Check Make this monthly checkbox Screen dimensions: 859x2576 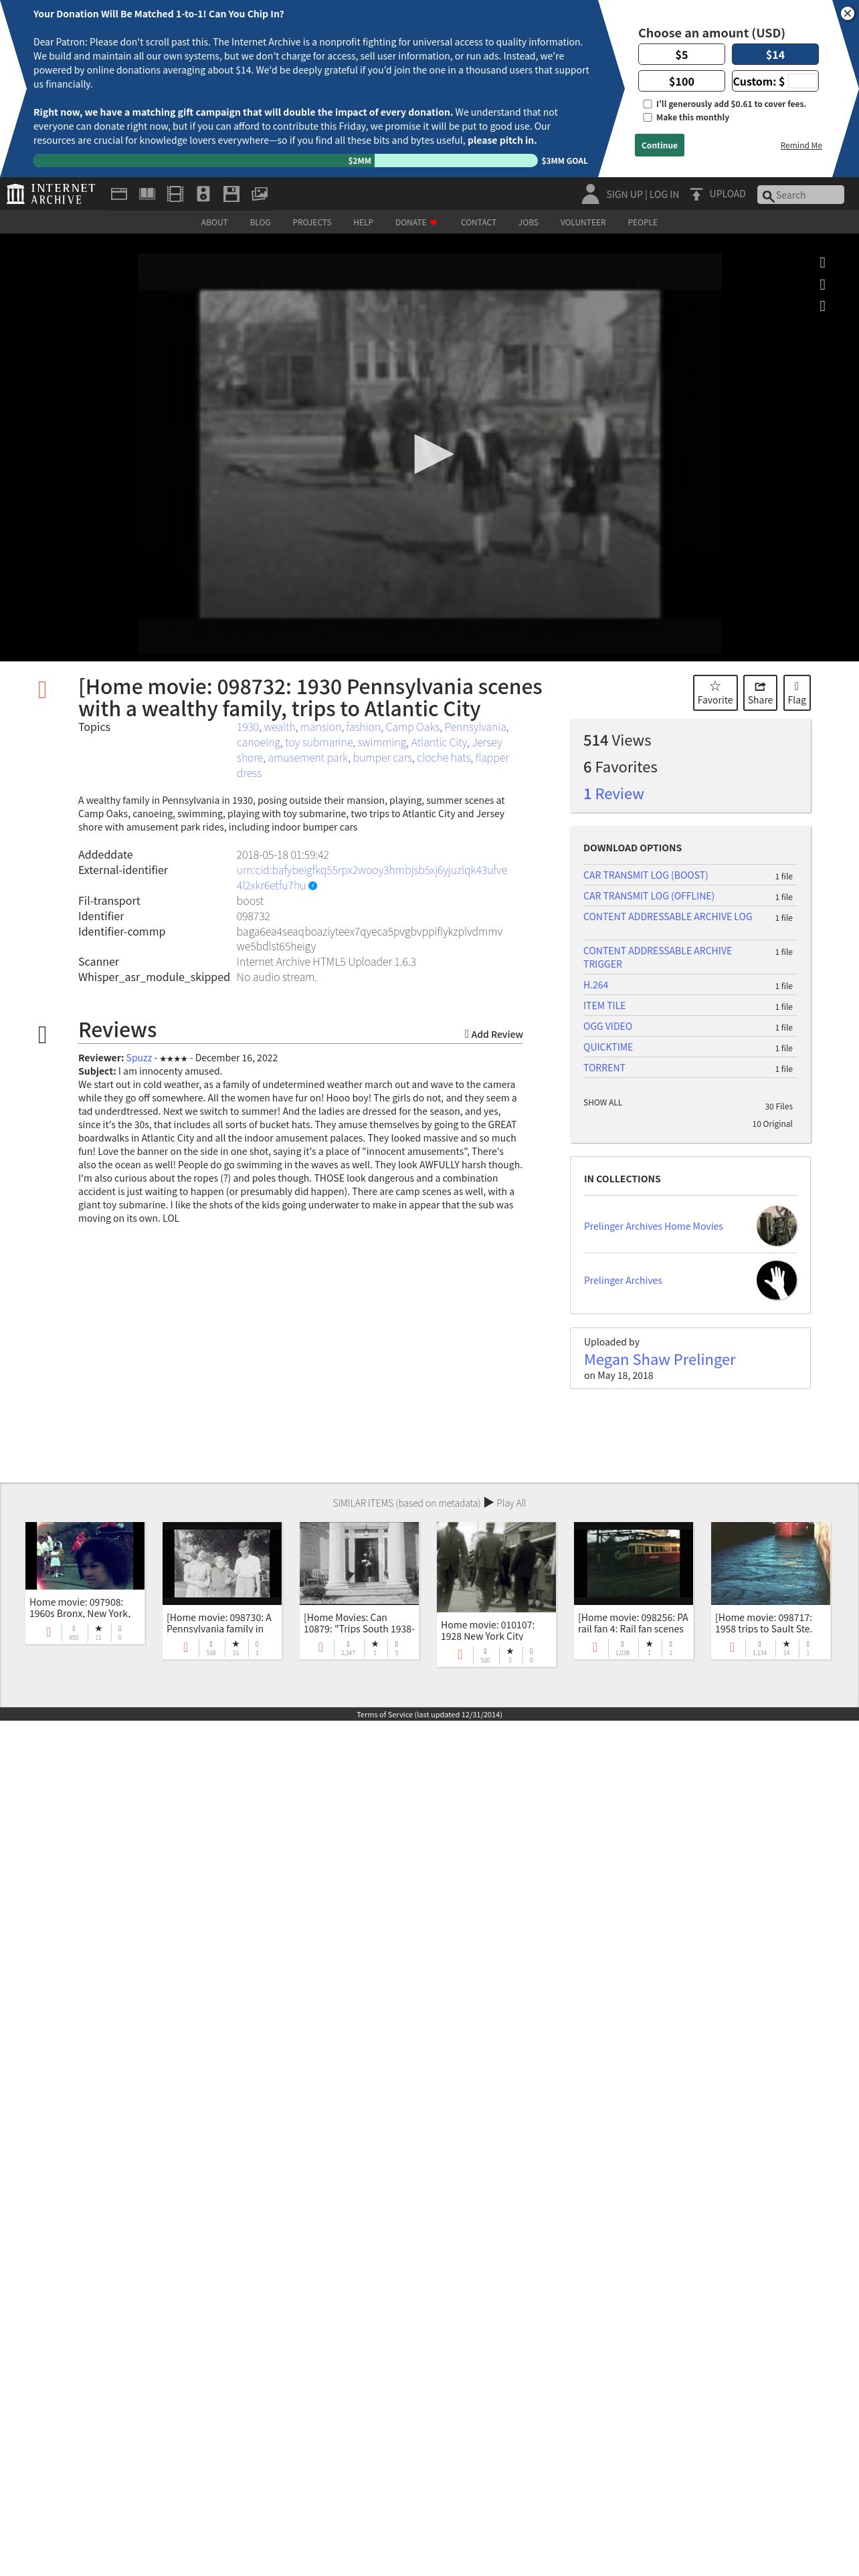coord(648,118)
